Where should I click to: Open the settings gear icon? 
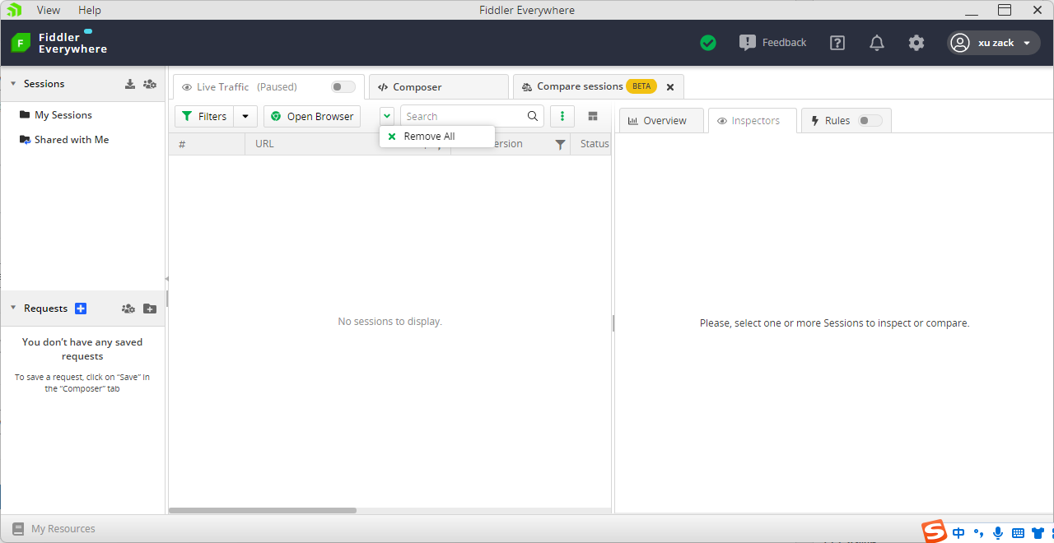[x=916, y=43]
